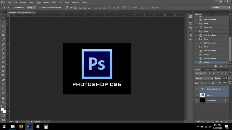Image resolution: width=232 pixels, height=130 pixels.
Task: Click the foreground color swatch
Action: pyautogui.click(x=2, y=110)
